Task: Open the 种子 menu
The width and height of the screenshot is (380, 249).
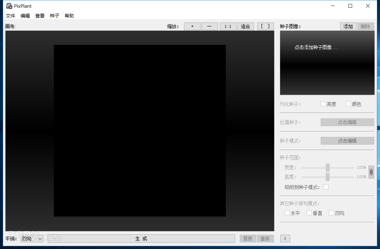Action: click(55, 16)
